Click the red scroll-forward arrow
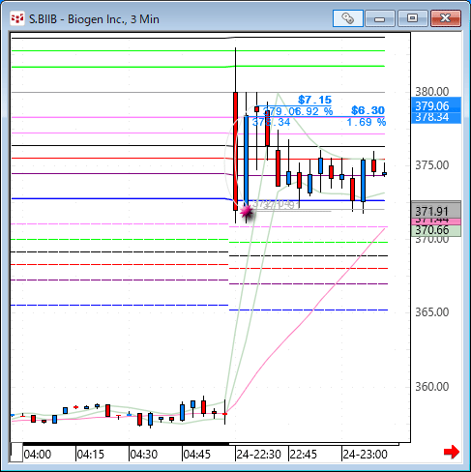This screenshot has width=471, height=472. [452, 452]
